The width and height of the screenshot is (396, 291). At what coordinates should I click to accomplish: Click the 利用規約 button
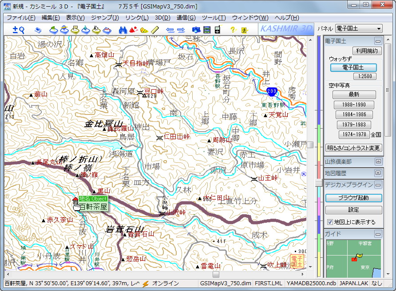367,51
